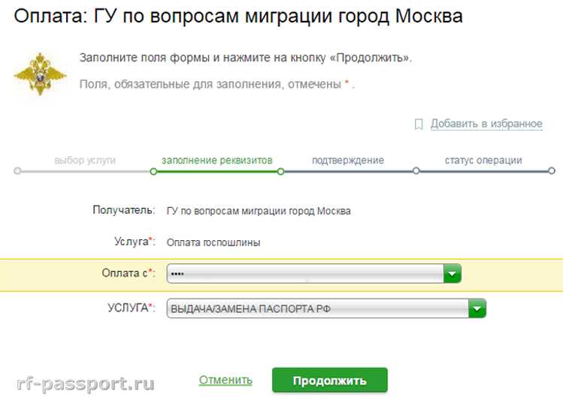Click the bookmark icon beside Добавить в избранное
Viewport: 563px width, 400px height.
coord(419,124)
